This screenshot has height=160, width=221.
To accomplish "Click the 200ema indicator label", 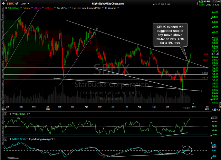I will click(49, 8).
